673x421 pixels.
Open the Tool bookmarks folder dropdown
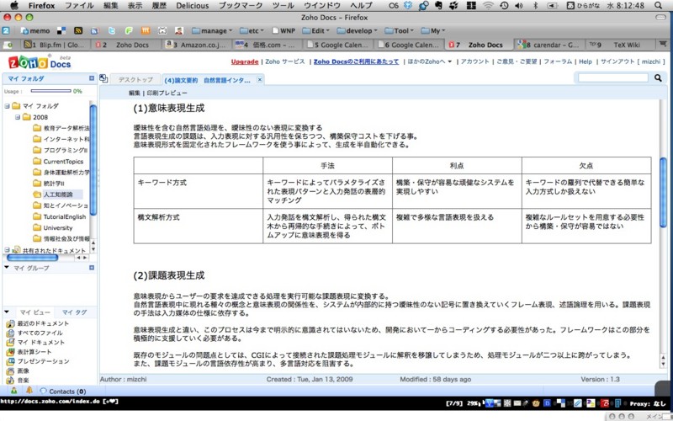click(399, 30)
